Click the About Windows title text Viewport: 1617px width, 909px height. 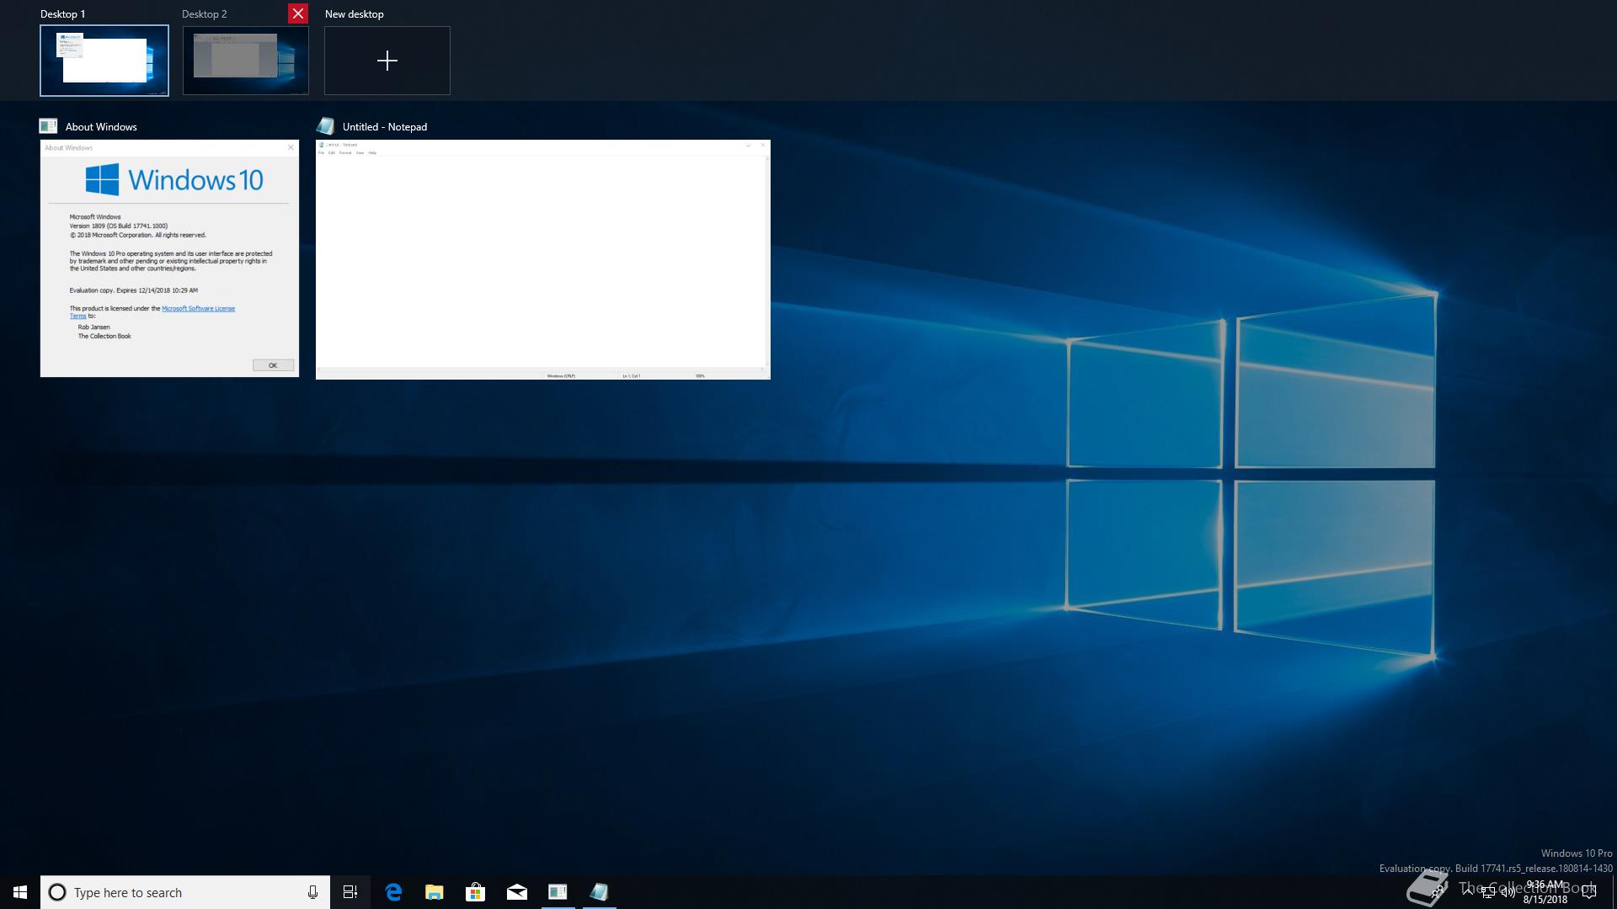tap(101, 127)
